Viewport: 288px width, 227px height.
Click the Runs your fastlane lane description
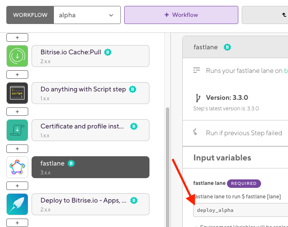pos(247,71)
